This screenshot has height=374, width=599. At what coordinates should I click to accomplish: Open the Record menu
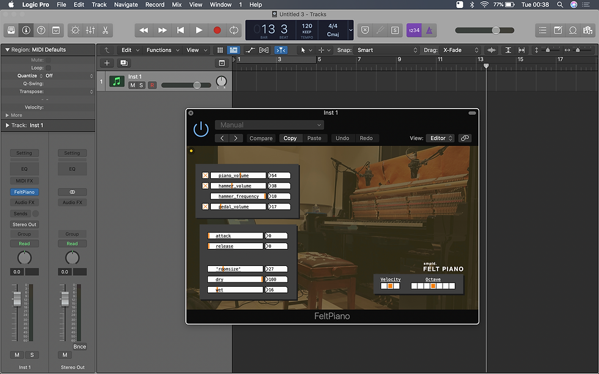click(x=155, y=4)
